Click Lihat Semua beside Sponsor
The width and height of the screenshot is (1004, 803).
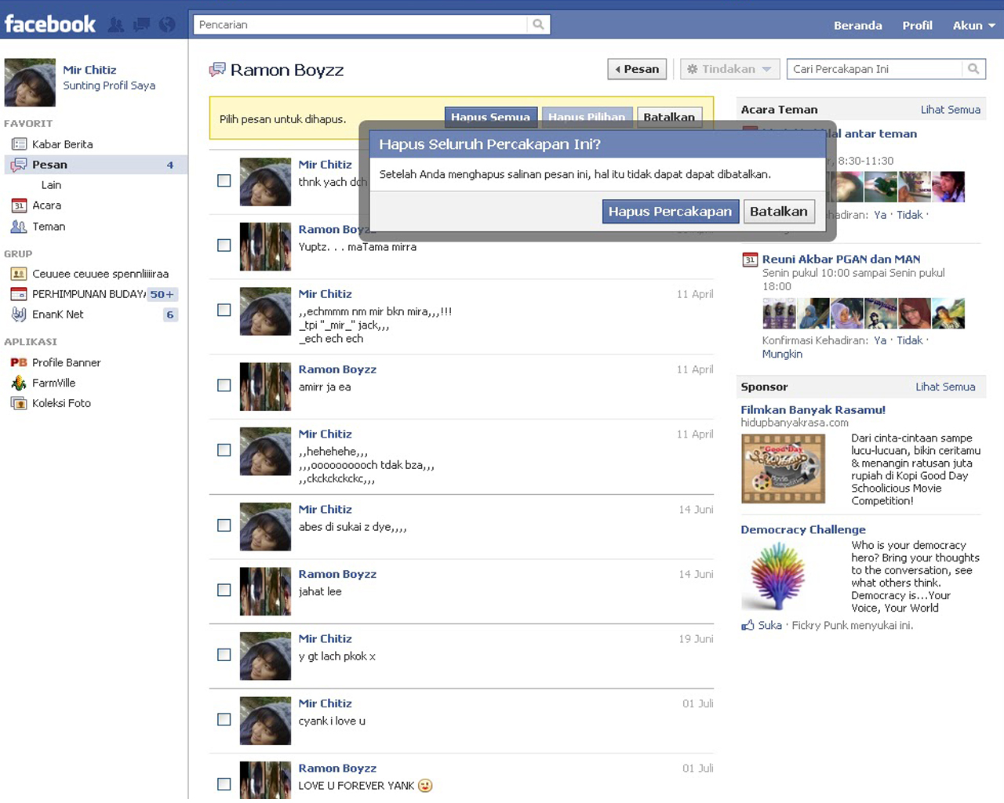[945, 387]
